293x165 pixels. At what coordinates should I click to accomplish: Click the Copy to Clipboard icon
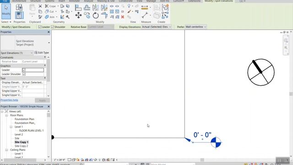click(40, 11)
